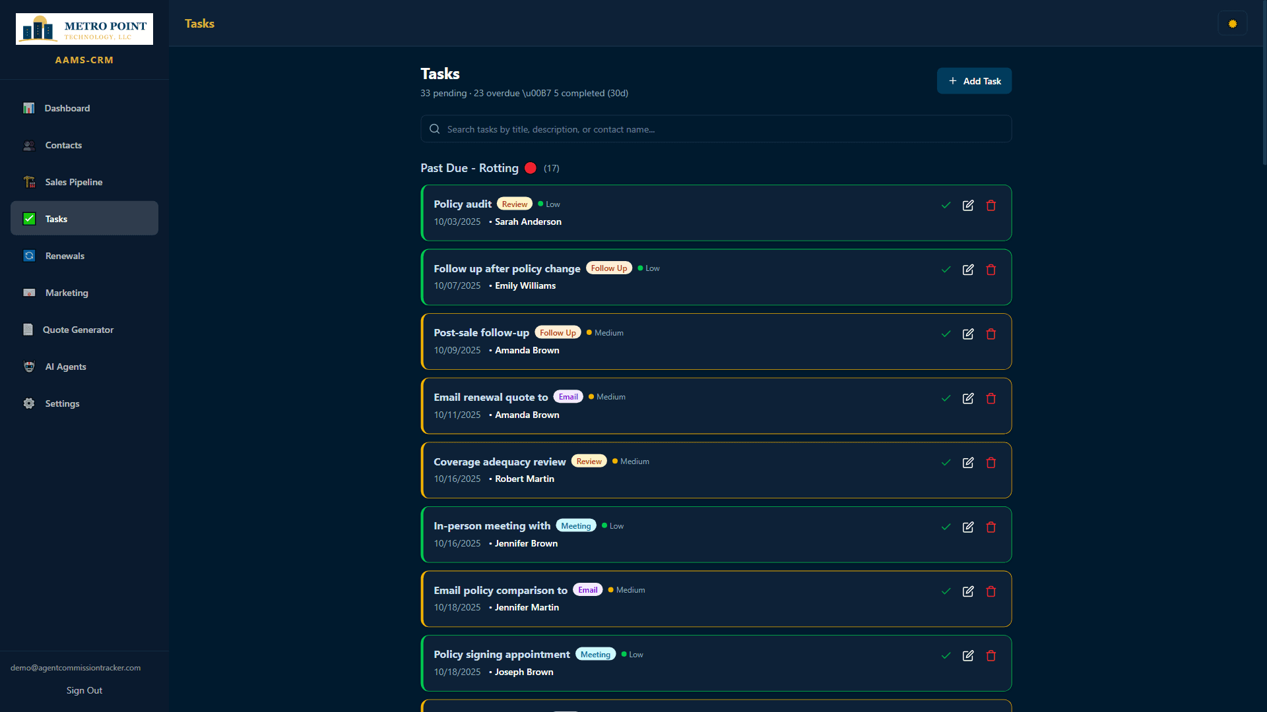Viewport: 1267px width, 712px height.
Task: Complete the Policy signing appointment task
Action: pos(946,655)
